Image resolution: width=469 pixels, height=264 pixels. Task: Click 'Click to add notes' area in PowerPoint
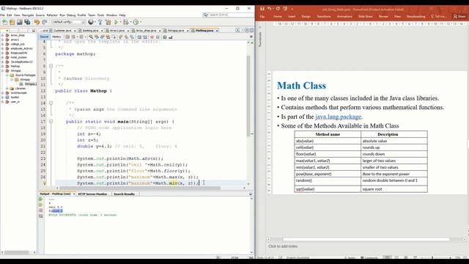pos(283,246)
